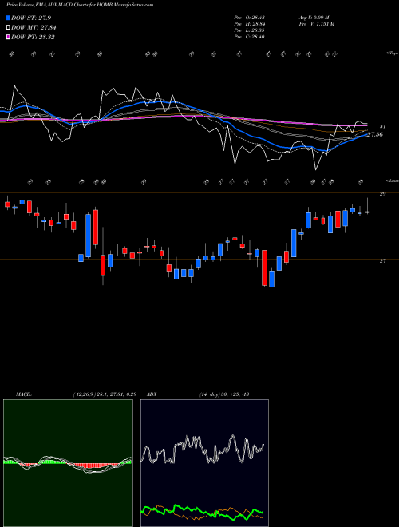Image resolution: width=399 pixels, height=527 pixels.
Task: Click the magenta DOW PT legend swatch
Action: [x=8, y=37]
